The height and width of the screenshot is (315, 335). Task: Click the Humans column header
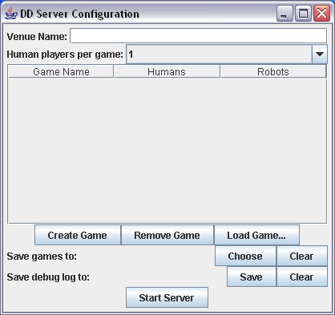[x=167, y=71]
